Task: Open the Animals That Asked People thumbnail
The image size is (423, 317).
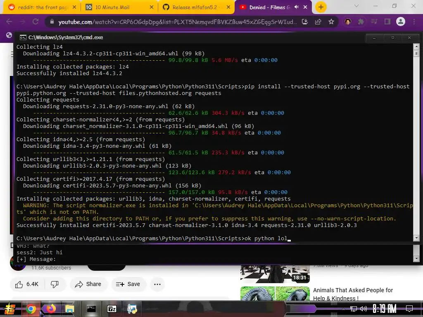Action: 275,293
